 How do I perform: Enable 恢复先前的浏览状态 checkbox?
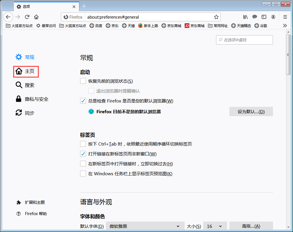point(83,81)
